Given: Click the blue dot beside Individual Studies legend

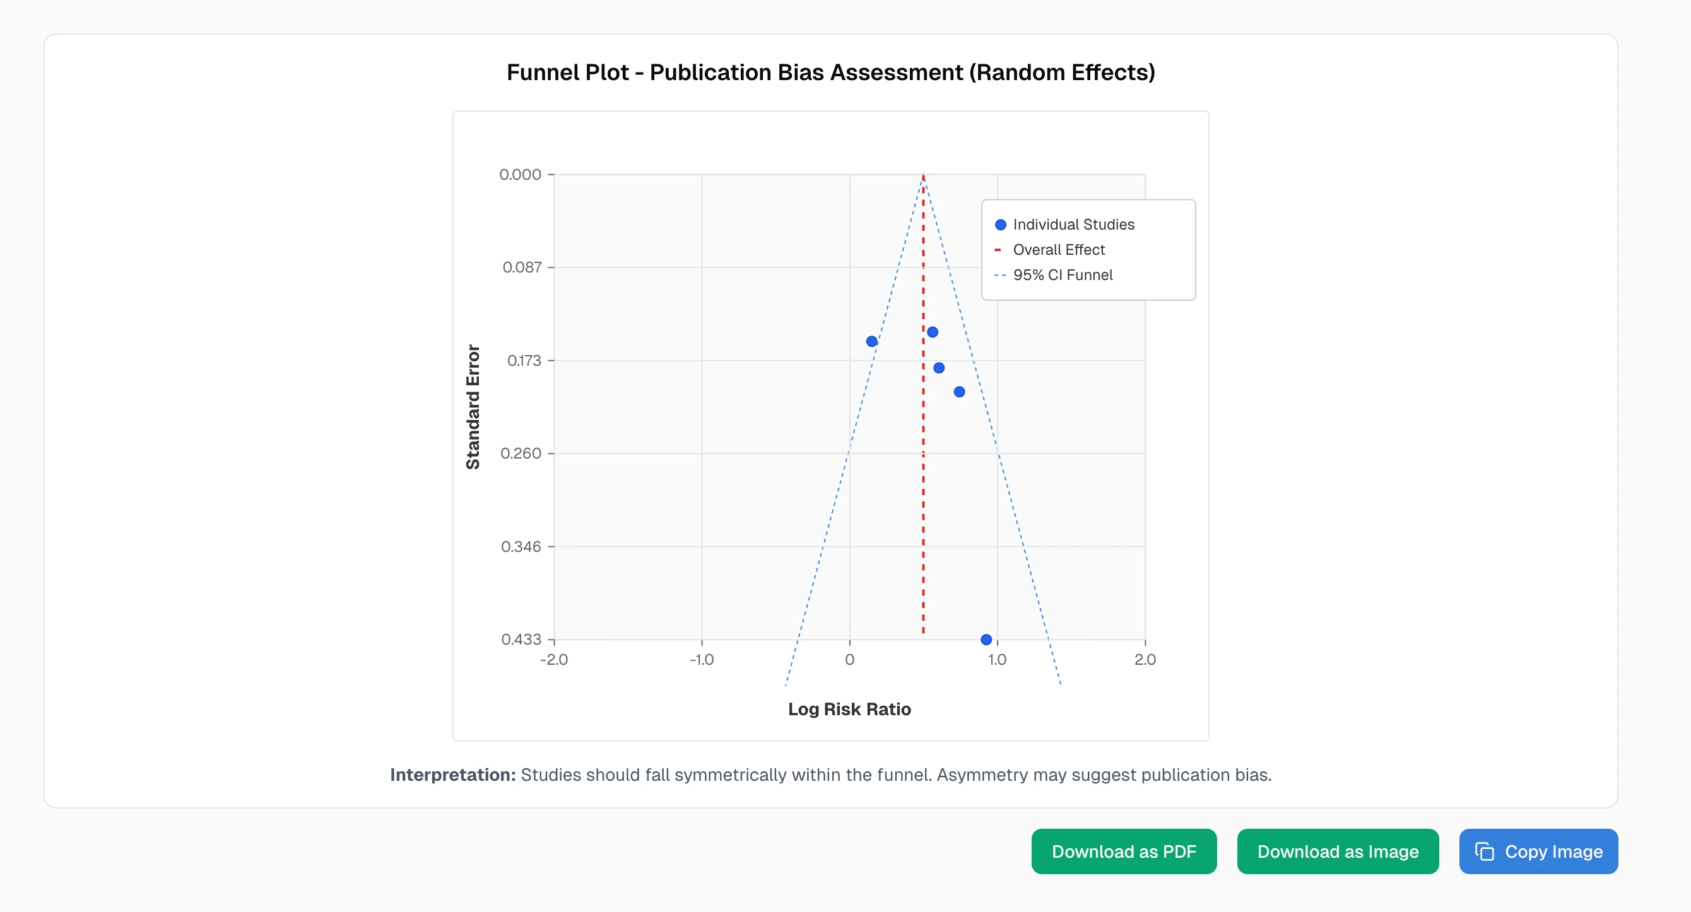Looking at the screenshot, I should [x=1001, y=225].
